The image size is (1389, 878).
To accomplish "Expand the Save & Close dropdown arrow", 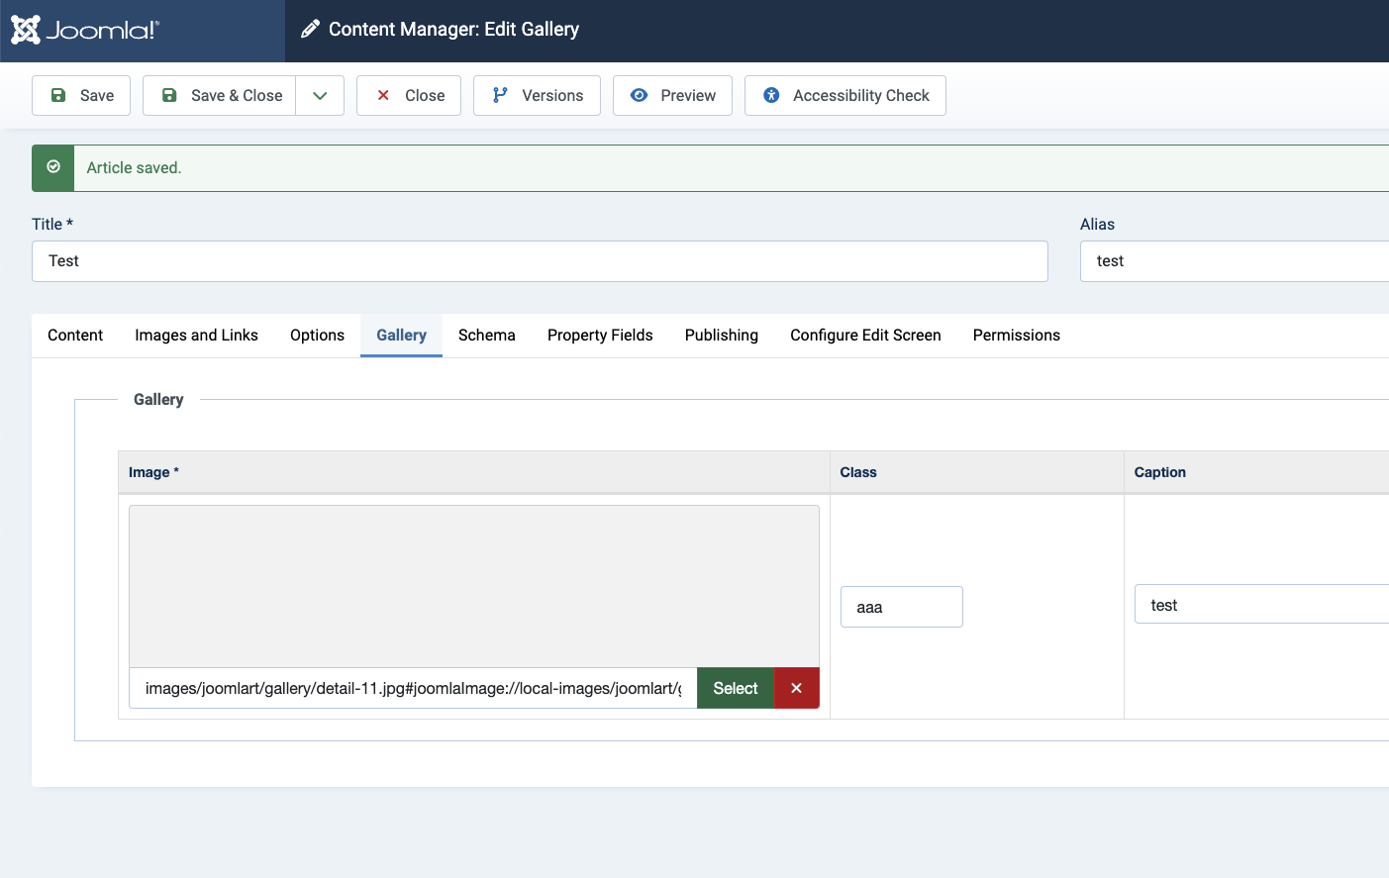I will tap(320, 96).
